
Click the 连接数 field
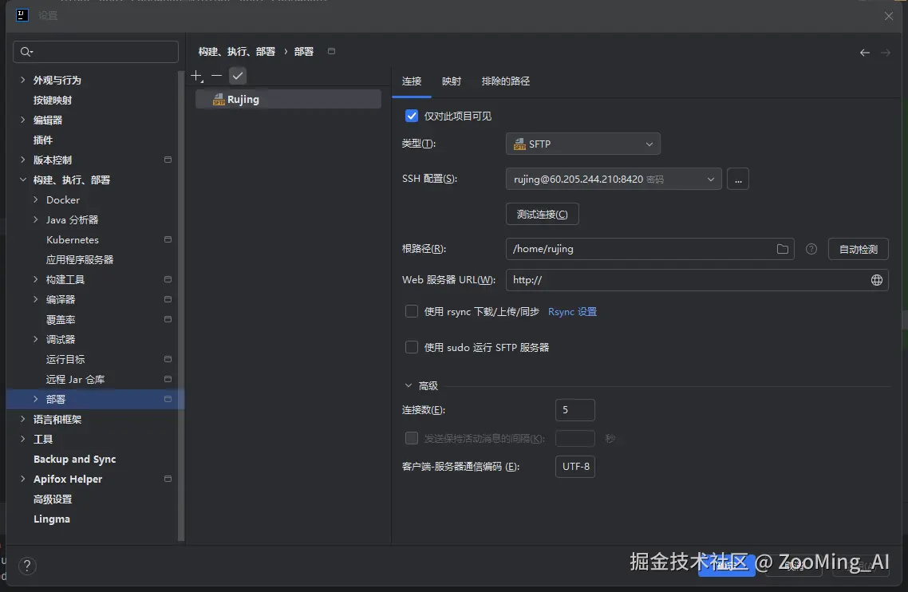click(575, 410)
